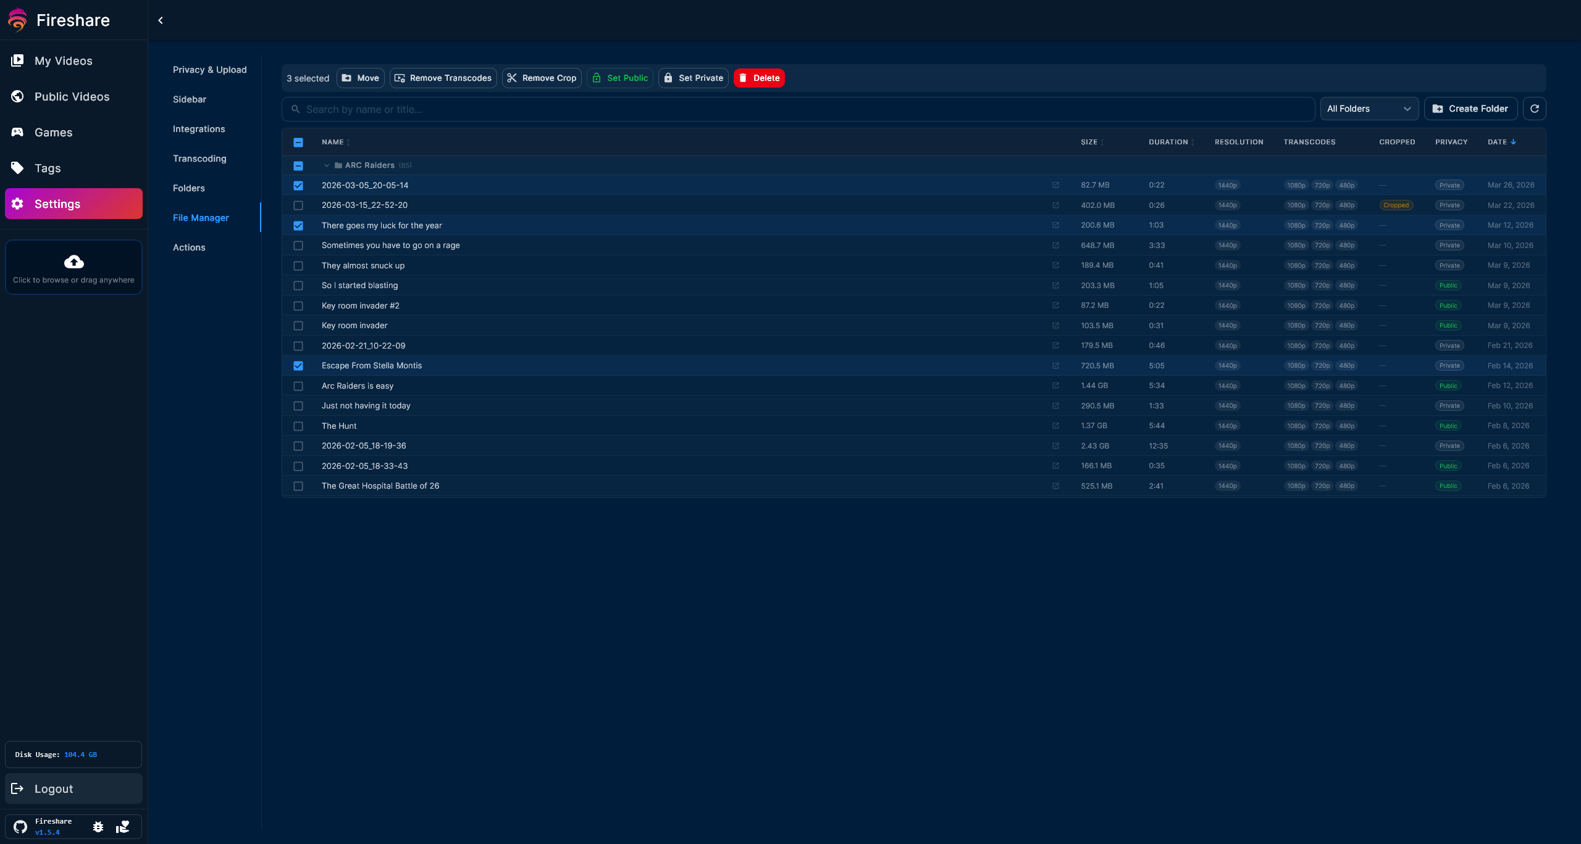Click the Tags sidebar icon
Viewport: 1581px width, 844px height.
click(18, 168)
